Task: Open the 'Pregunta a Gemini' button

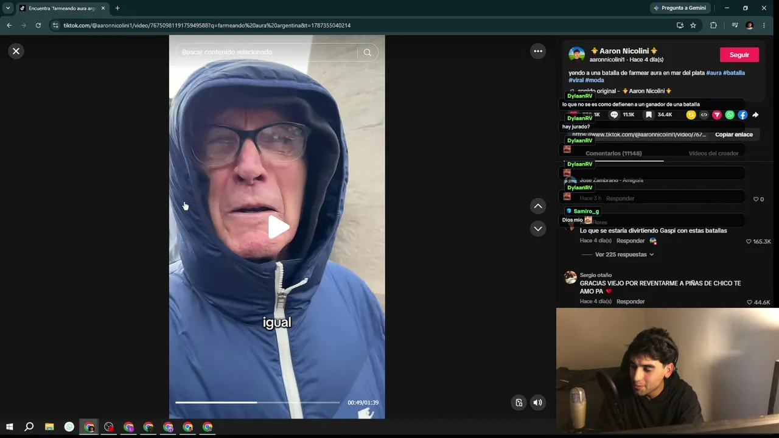Action: click(679, 8)
